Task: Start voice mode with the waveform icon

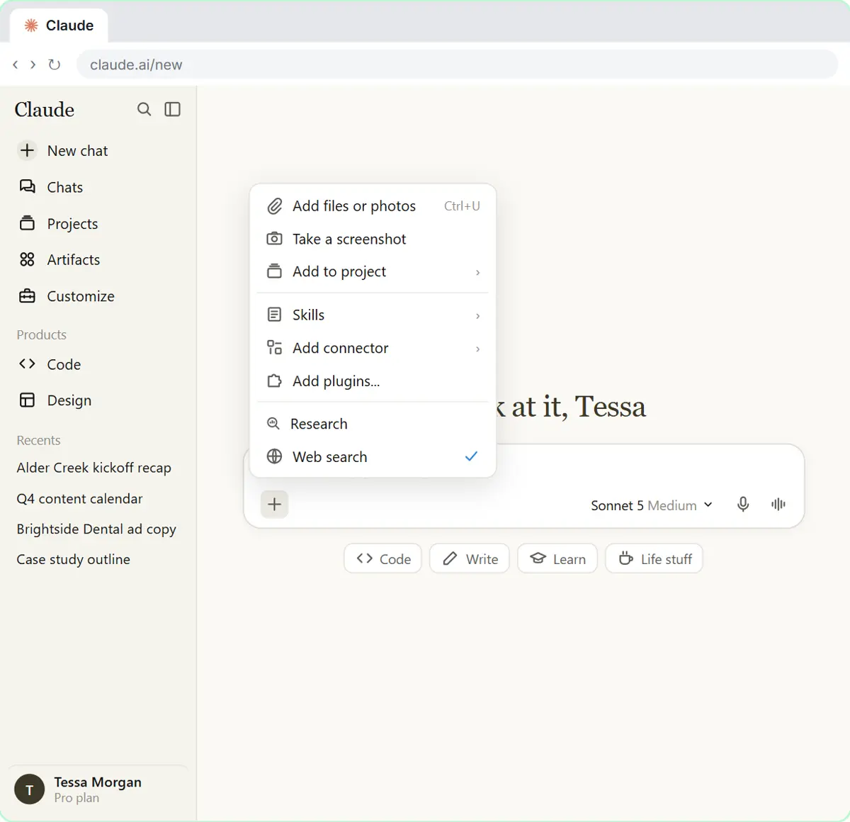Action: [778, 505]
